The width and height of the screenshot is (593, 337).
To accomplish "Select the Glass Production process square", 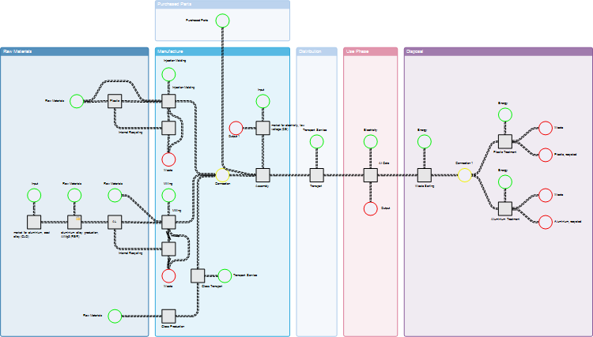I will pyautogui.click(x=168, y=316).
